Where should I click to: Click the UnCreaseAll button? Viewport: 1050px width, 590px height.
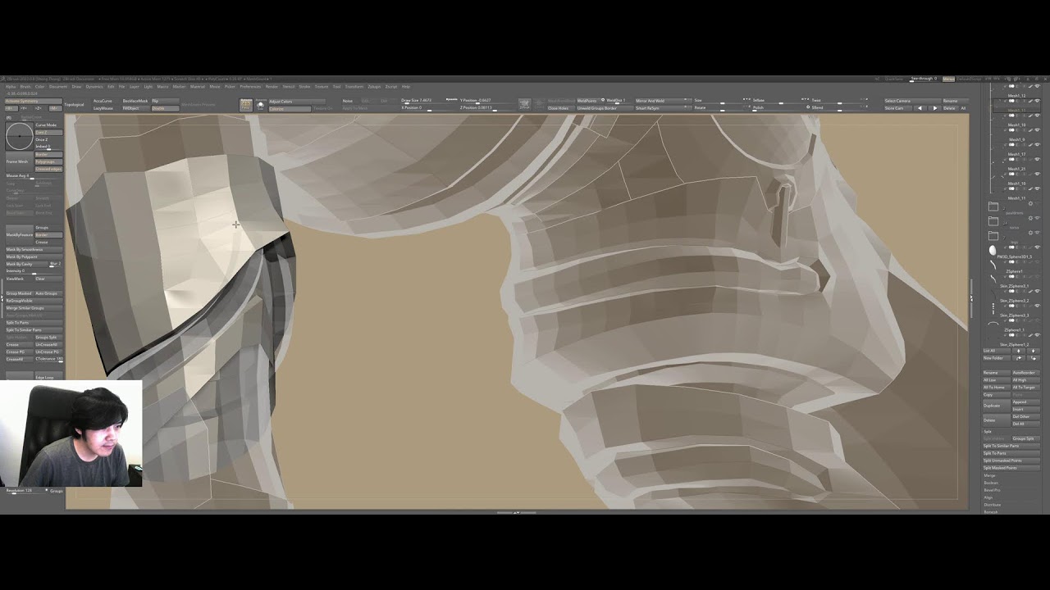click(48, 345)
